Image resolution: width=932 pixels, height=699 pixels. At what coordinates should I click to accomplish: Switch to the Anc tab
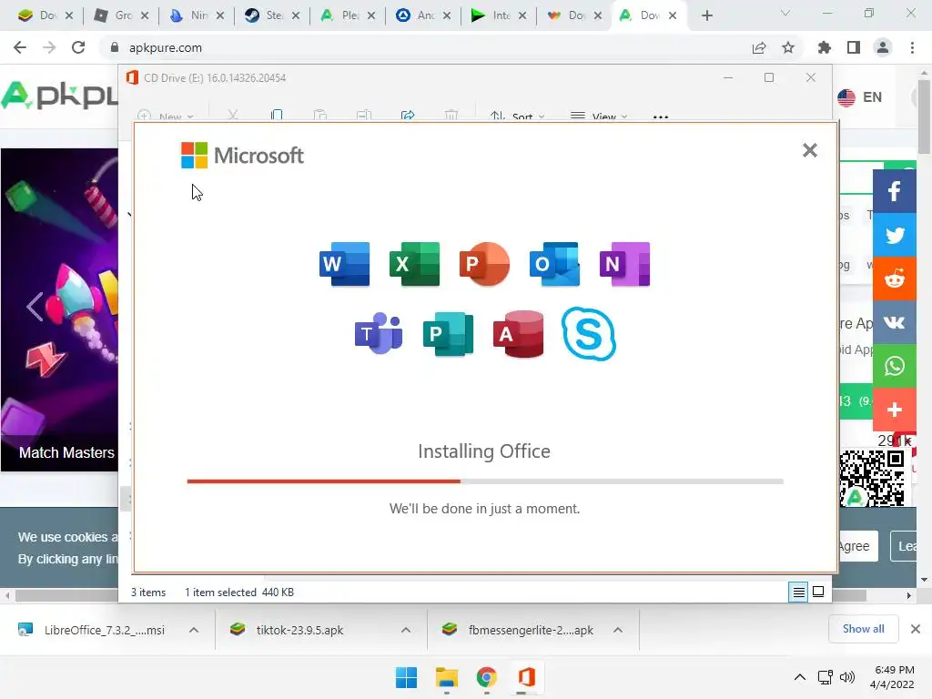[423, 15]
